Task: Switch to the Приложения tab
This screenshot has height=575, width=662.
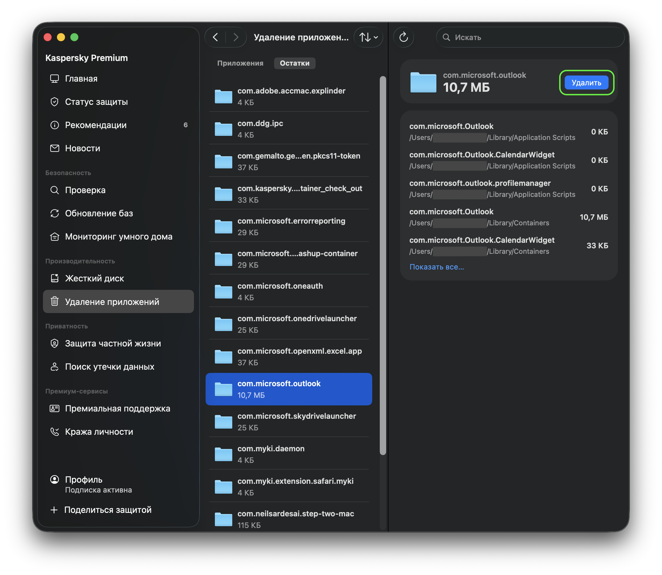Action: (240, 63)
